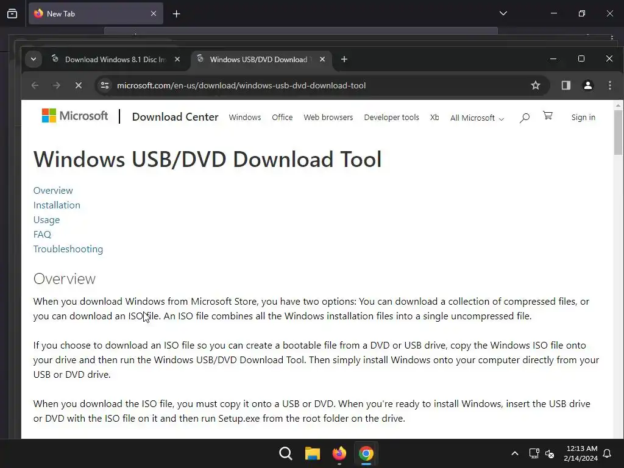The width and height of the screenshot is (624, 468).
Task: Close the Firefox New Tab tab
Action: click(x=154, y=13)
